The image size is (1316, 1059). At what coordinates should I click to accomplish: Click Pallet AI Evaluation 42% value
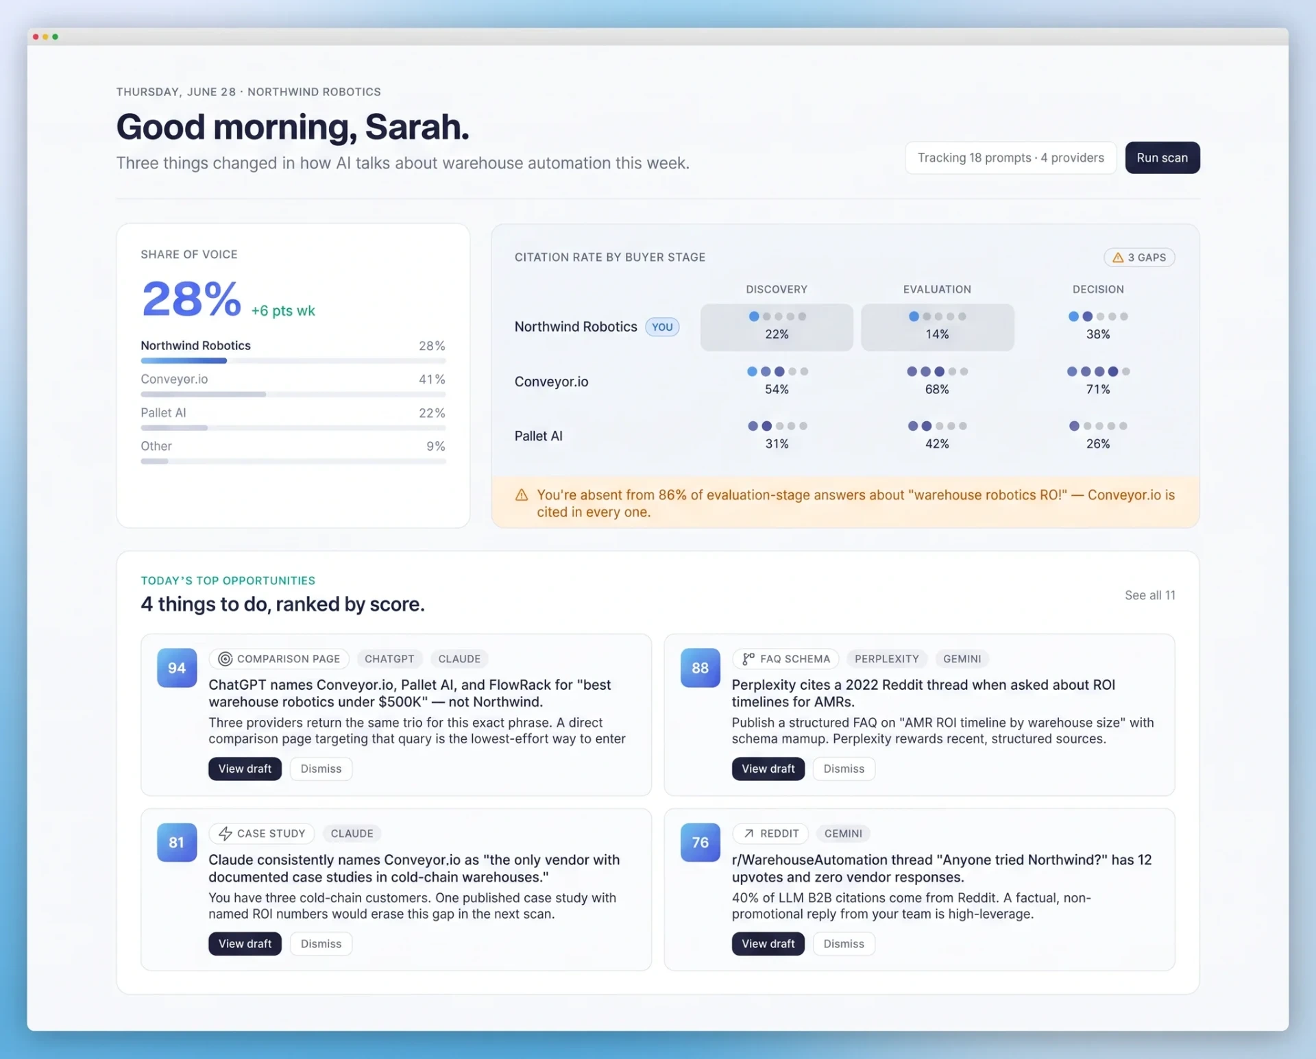[x=937, y=444]
